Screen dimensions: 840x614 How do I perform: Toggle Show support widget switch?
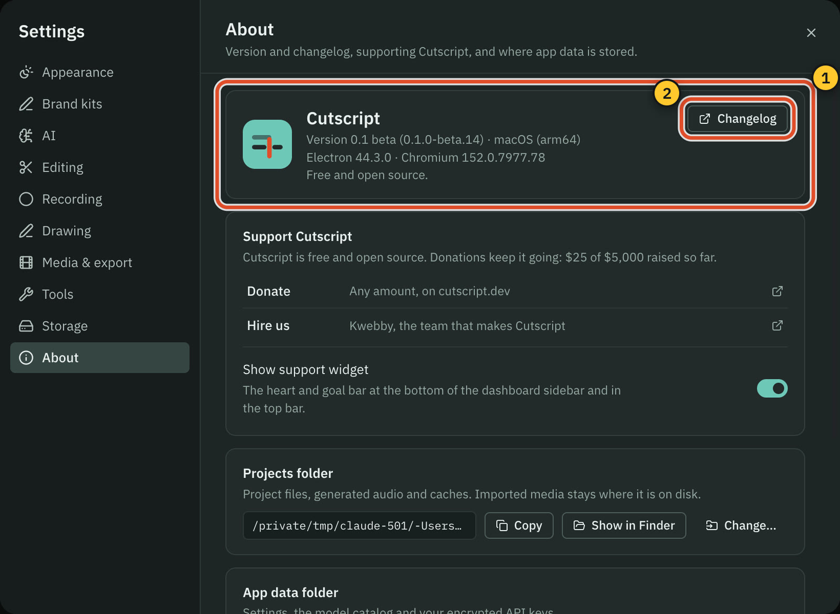(772, 388)
